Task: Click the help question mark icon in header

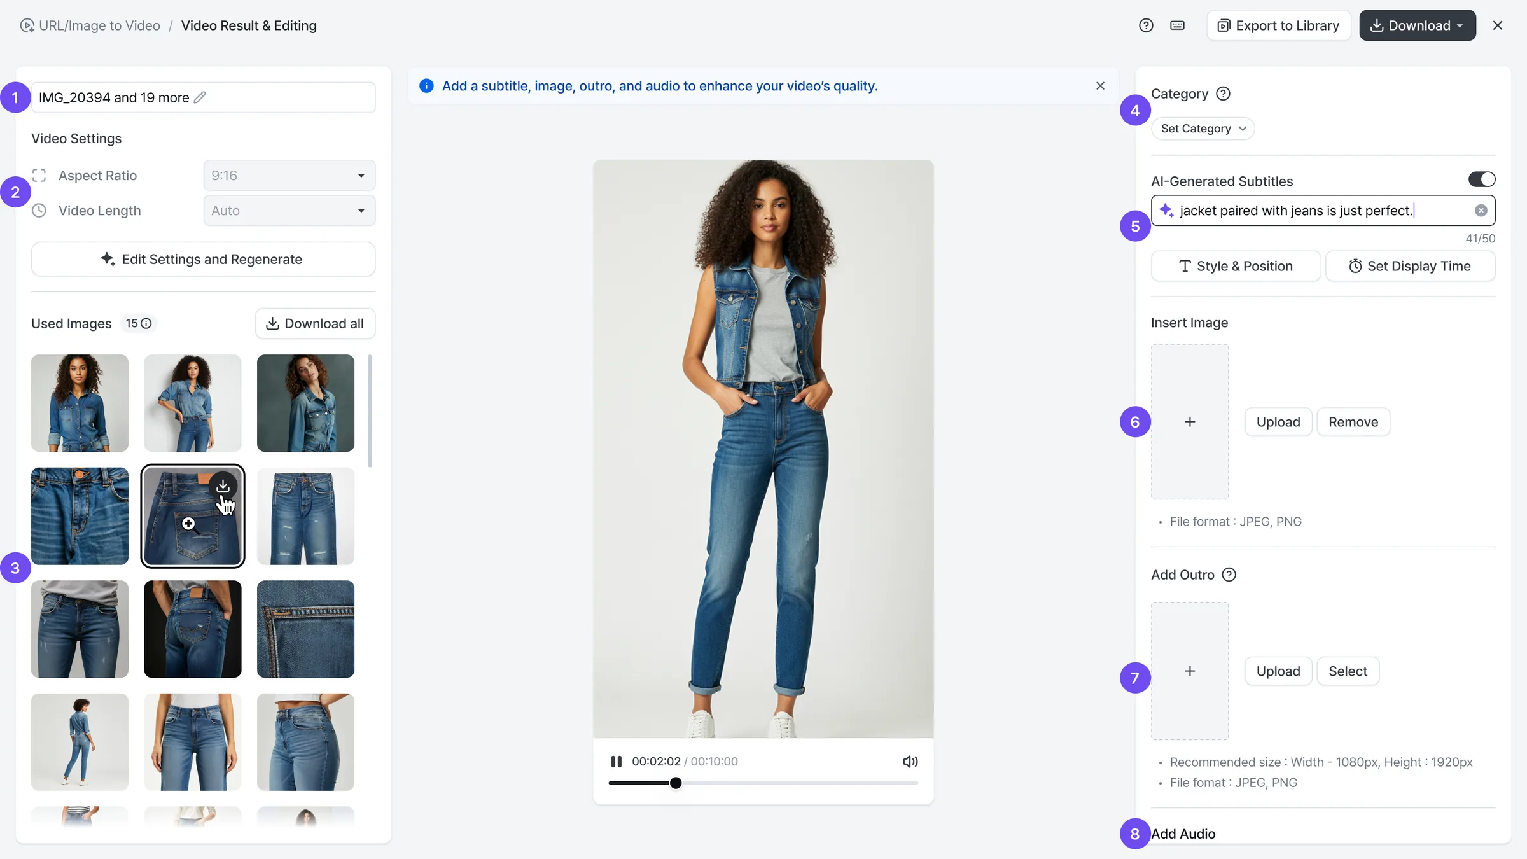Action: tap(1145, 25)
